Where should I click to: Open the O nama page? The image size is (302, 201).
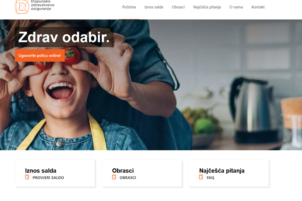pos(236,7)
